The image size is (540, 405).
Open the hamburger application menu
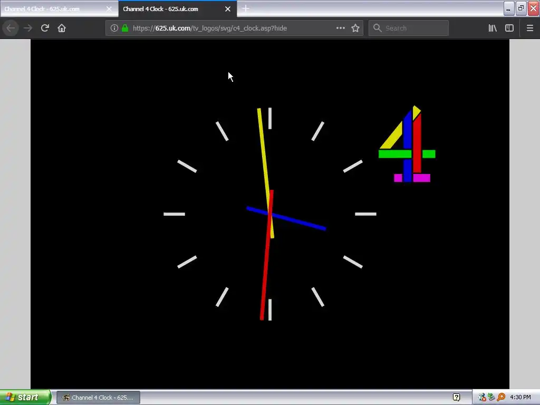point(530,28)
